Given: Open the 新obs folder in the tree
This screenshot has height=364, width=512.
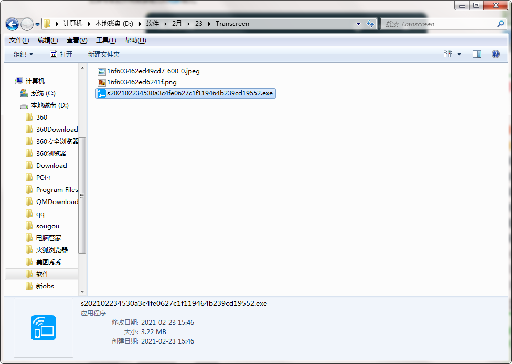Looking at the screenshot, I should click(45, 286).
